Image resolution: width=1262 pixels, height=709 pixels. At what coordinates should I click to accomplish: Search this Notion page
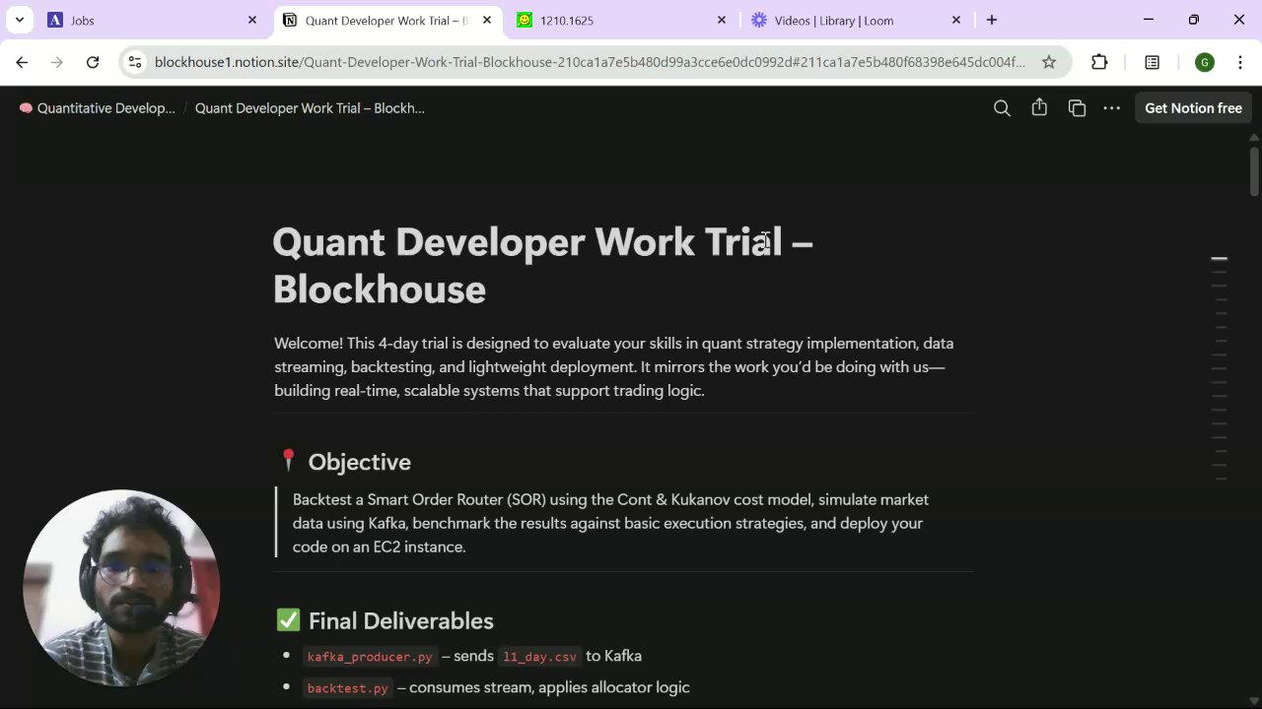tap(1002, 108)
